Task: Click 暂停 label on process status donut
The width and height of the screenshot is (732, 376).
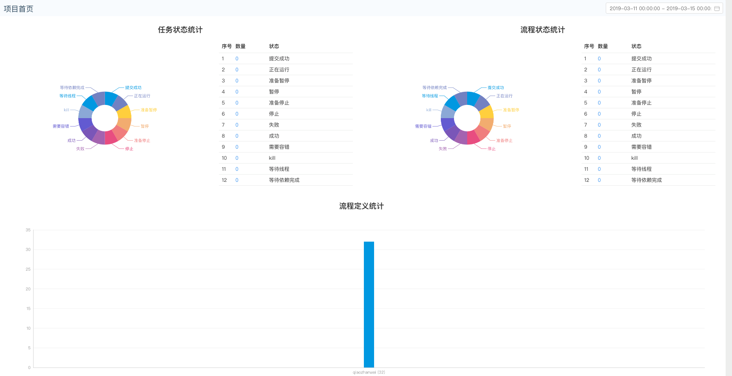Action: tap(507, 126)
